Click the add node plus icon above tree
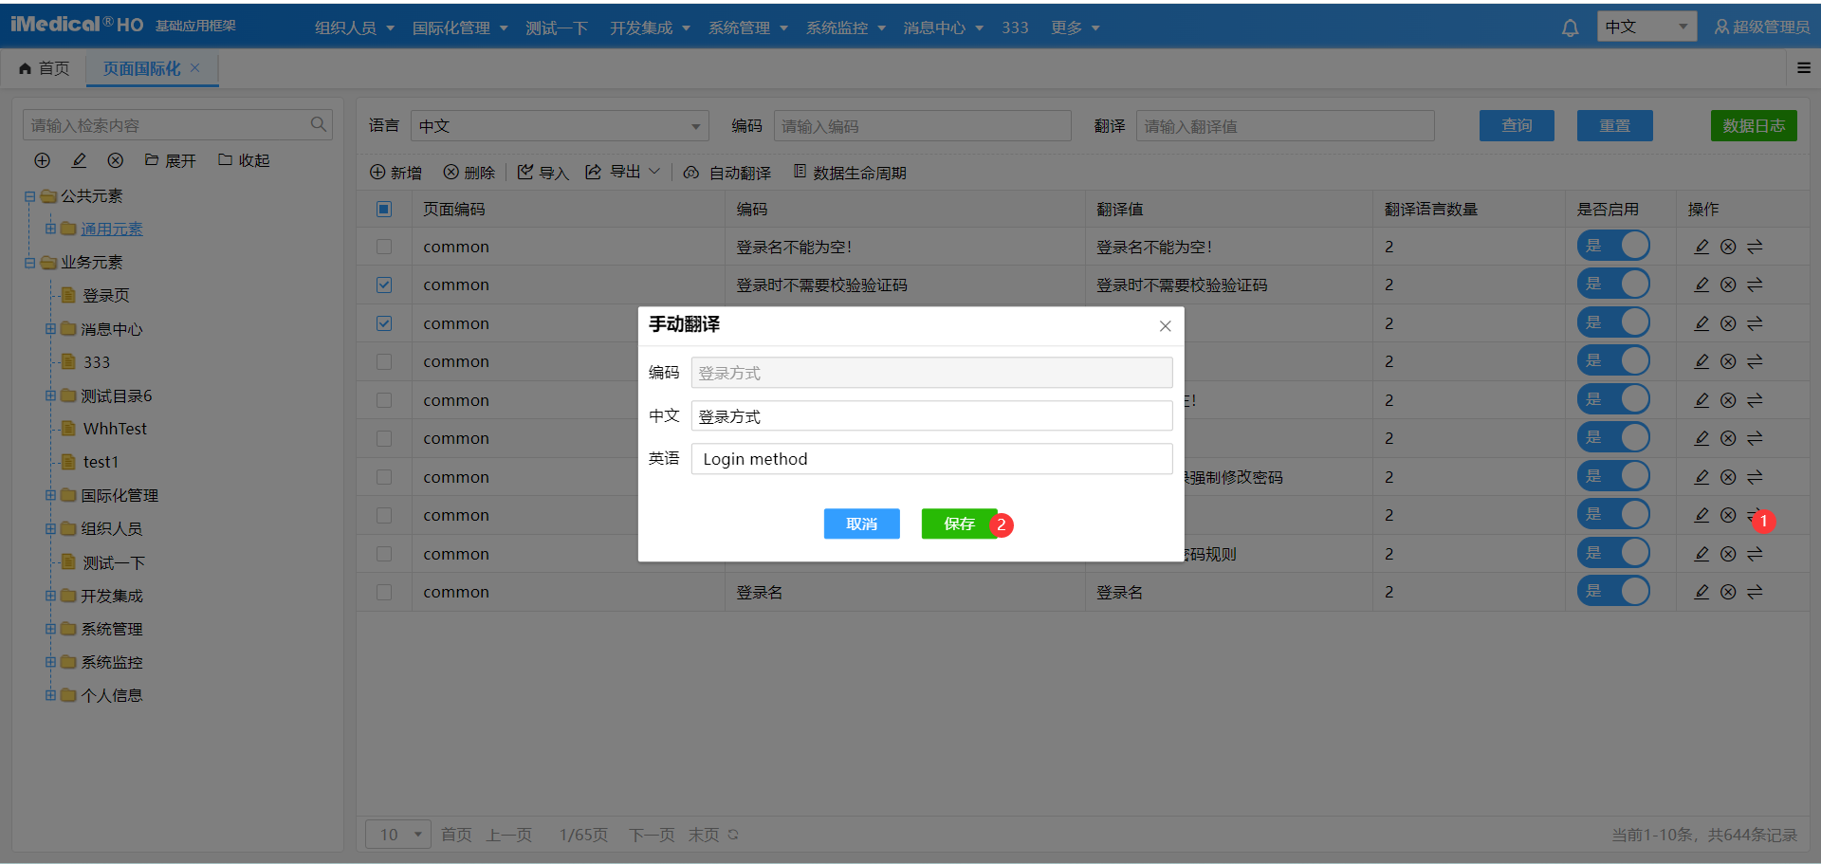The image size is (1821, 864). (x=42, y=160)
